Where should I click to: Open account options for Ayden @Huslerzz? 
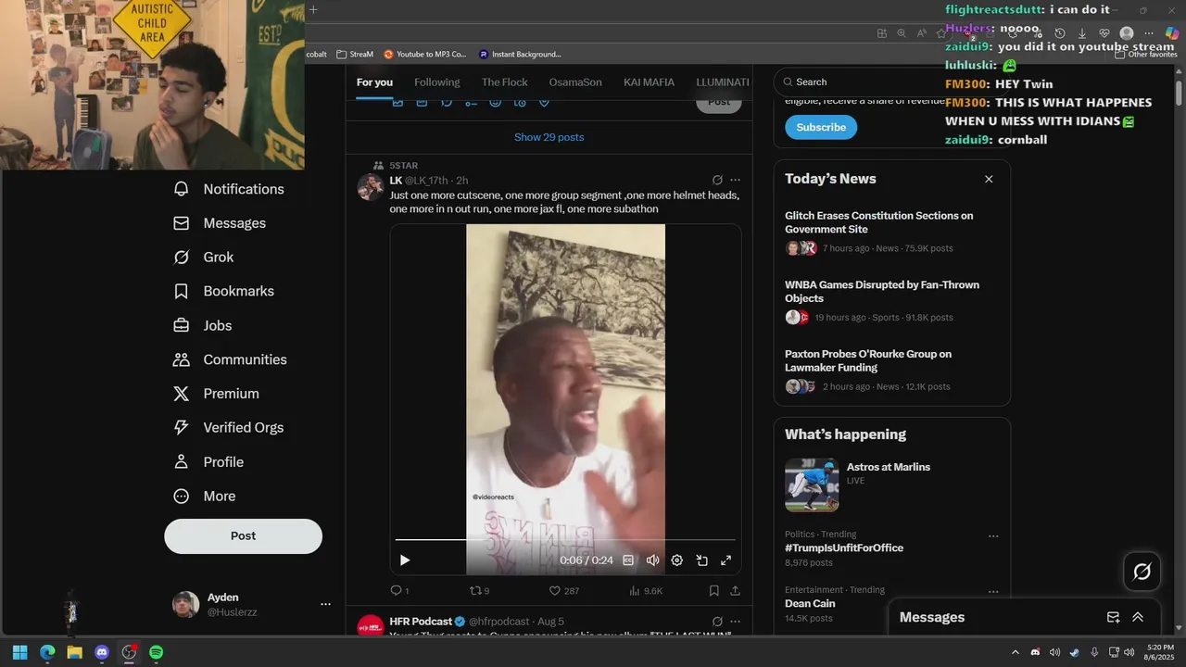coord(325,604)
